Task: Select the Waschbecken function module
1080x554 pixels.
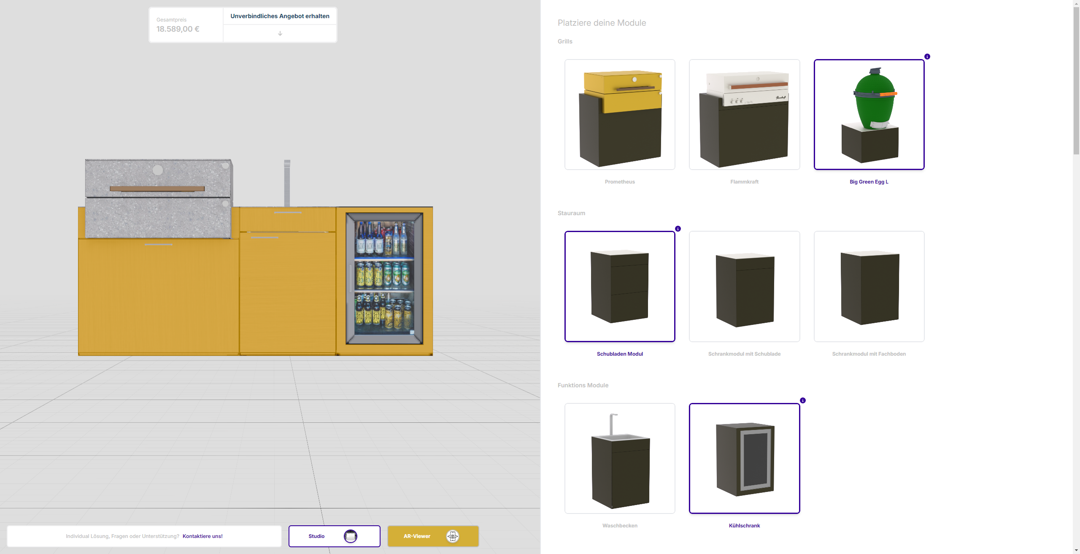Action: click(620, 458)
